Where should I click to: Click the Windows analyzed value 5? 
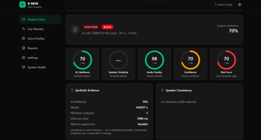coord(147,113)
